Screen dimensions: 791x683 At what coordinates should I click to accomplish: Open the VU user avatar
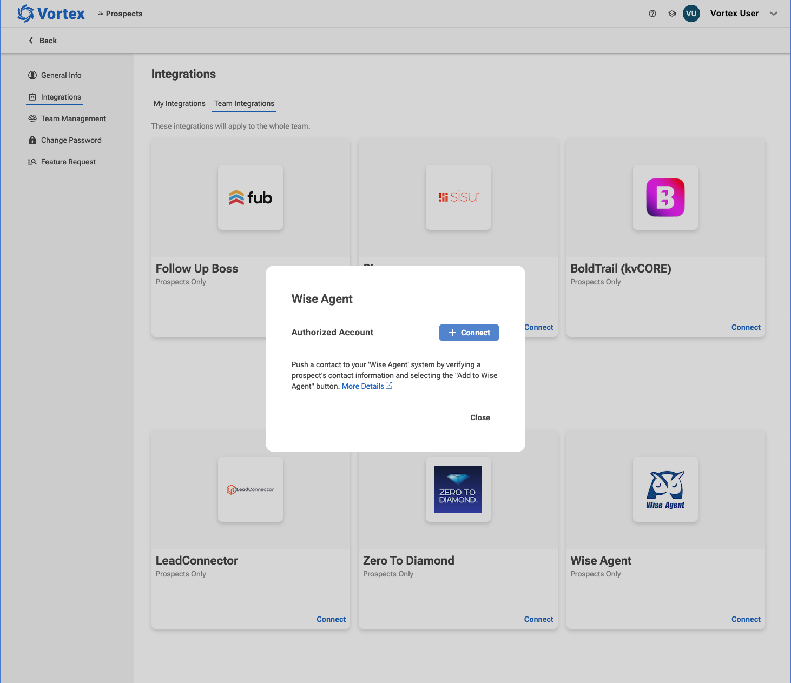691,14
